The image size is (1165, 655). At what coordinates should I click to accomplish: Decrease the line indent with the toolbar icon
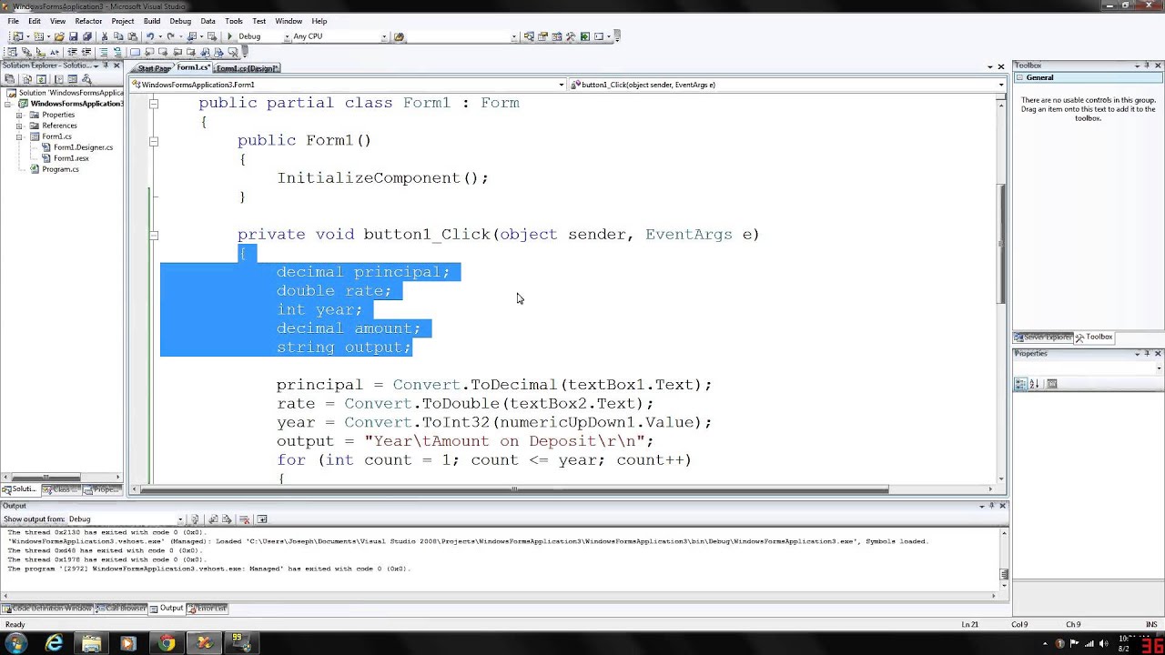72,52
